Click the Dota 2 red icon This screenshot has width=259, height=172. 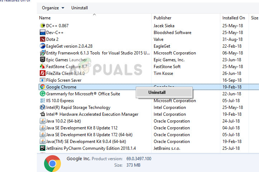click(43, 39)
